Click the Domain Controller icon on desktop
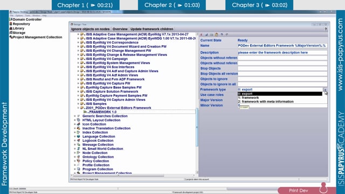345x194 pixels. [x=11, y=19]
